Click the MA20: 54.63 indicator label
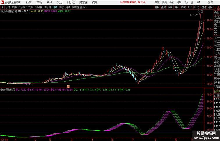The image size is (220, 141). (51, 12)
